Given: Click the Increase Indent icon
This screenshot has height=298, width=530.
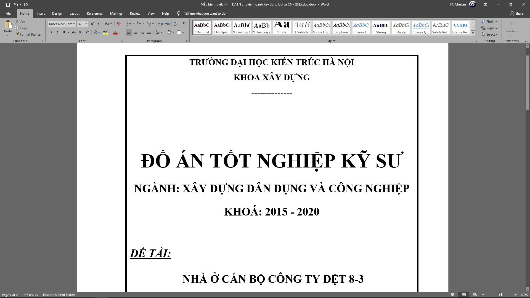Looking at the screenshot, I should [x=167, y=24].
